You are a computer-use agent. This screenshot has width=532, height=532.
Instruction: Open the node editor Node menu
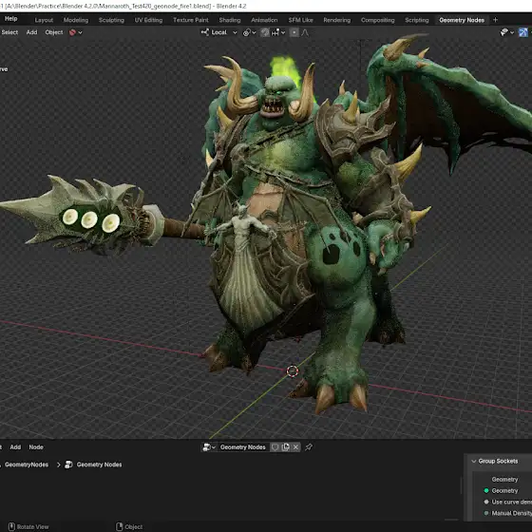pyautogui.click(x=36, y=447)
